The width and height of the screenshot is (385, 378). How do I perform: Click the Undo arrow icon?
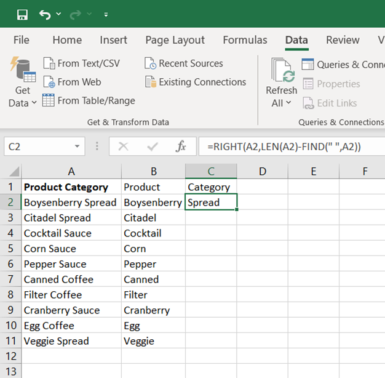point(45,14)
